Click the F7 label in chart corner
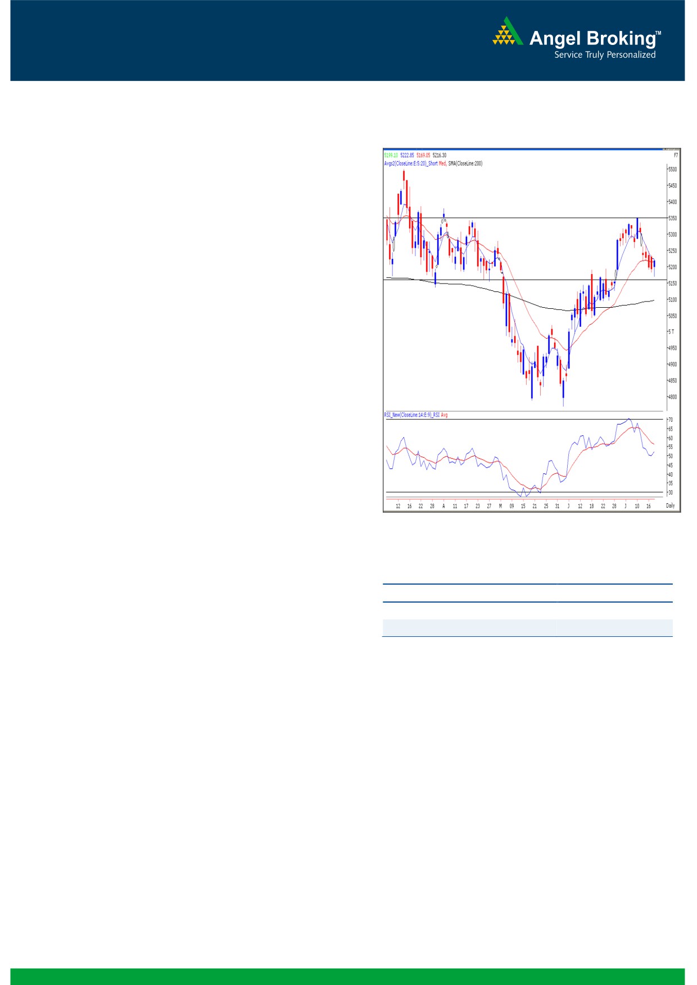 click(675, 155)
